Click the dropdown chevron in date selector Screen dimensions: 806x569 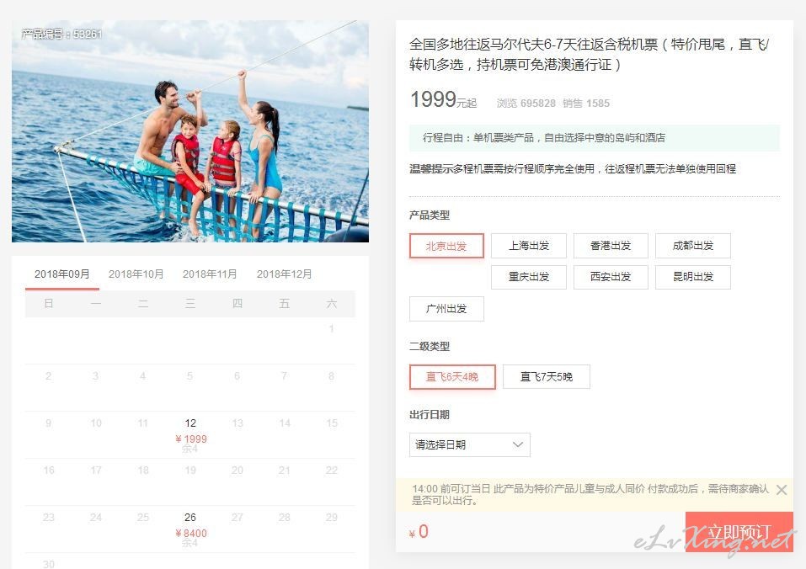coord(518,444)
